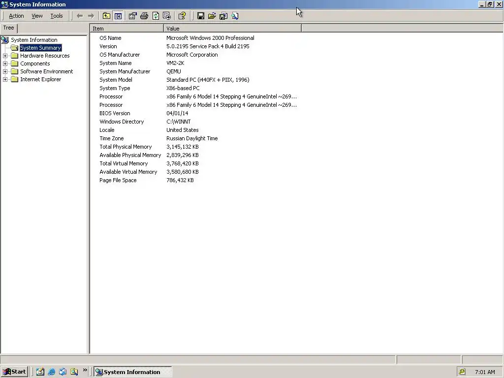Click the Software Environment folder icon
This screenshot has height=378, width=504.
[x=14, y=71]
